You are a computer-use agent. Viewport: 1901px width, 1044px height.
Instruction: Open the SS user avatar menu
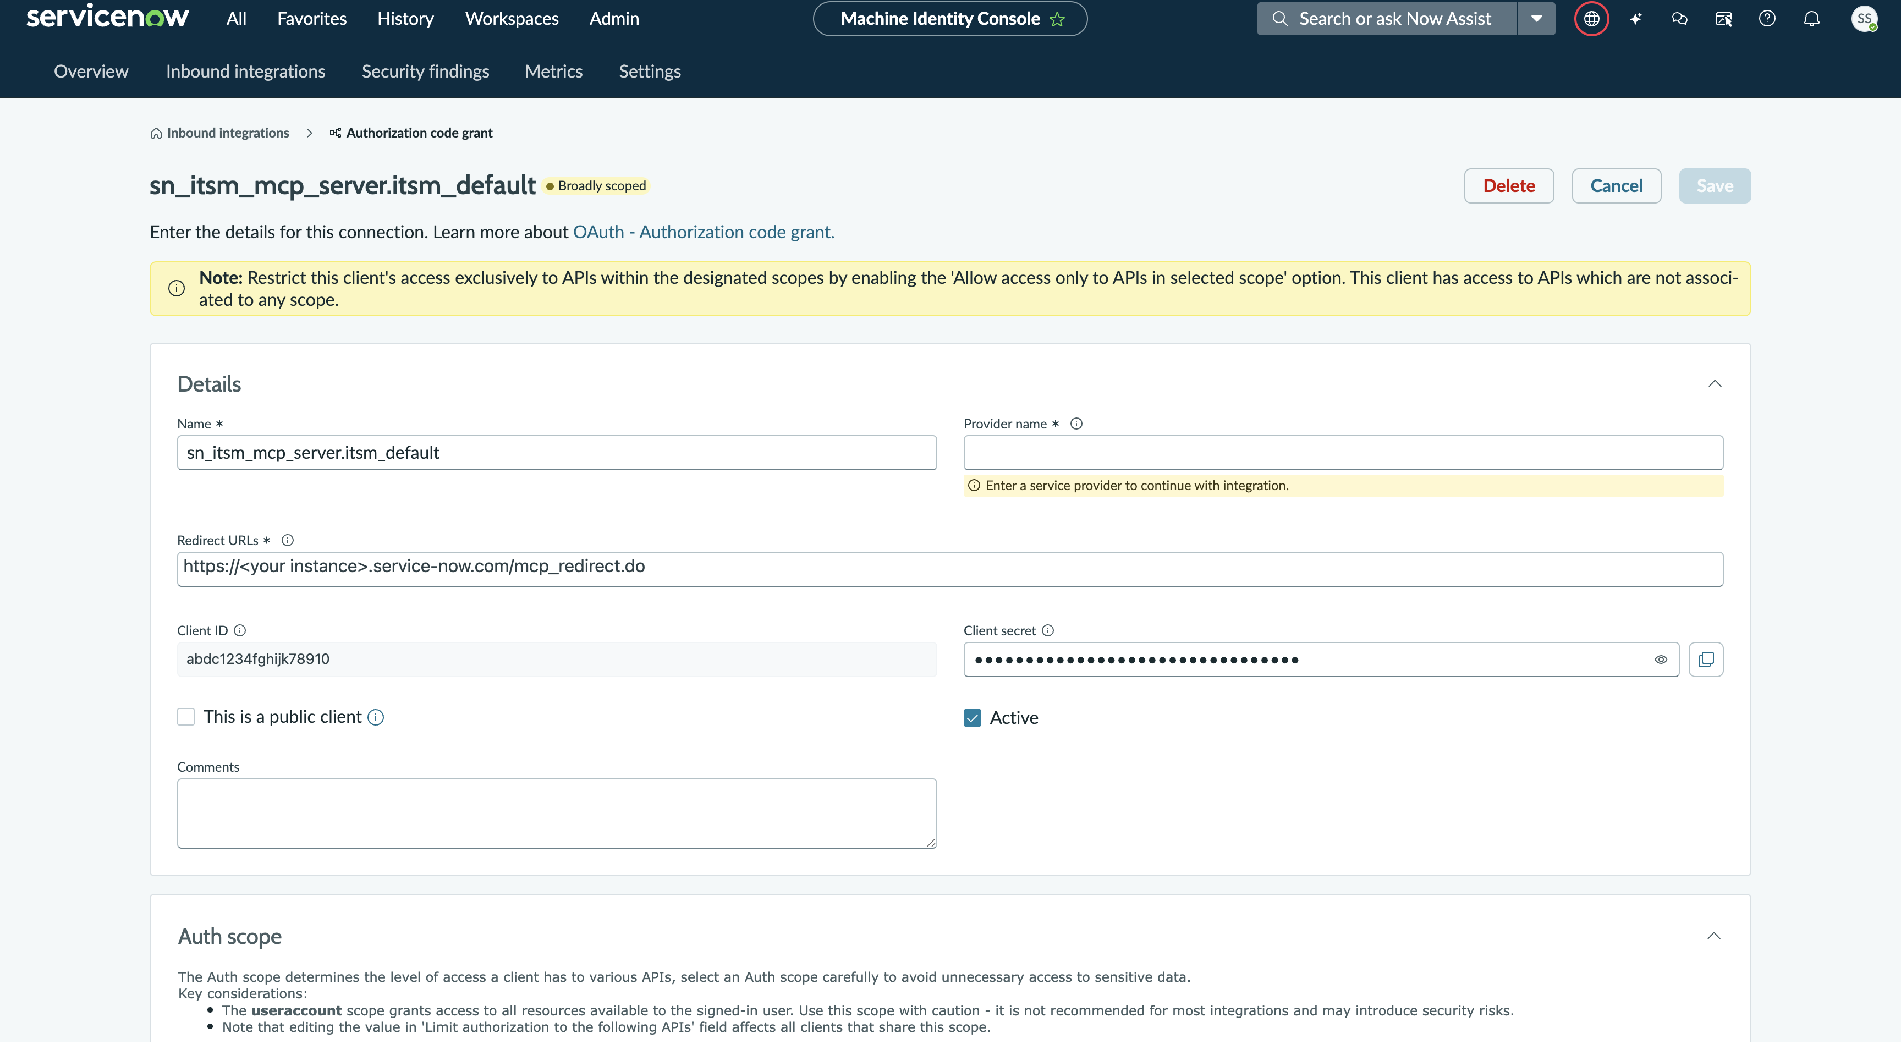[1865, 19]
